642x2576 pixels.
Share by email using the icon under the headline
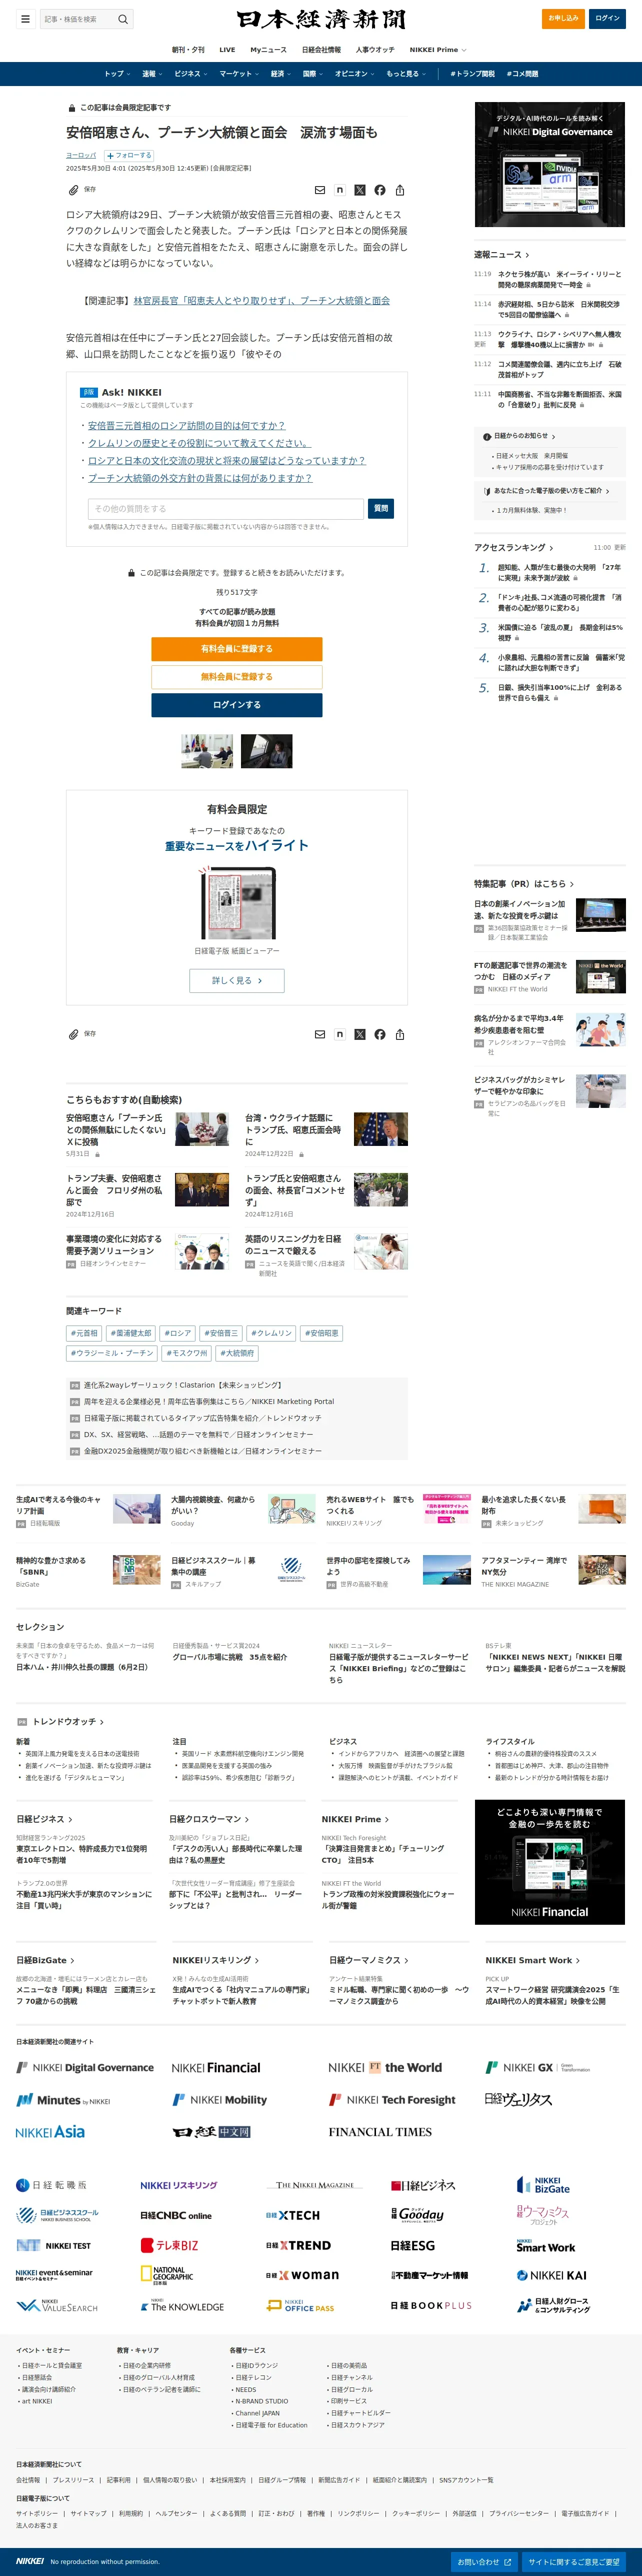pos(320,190)
